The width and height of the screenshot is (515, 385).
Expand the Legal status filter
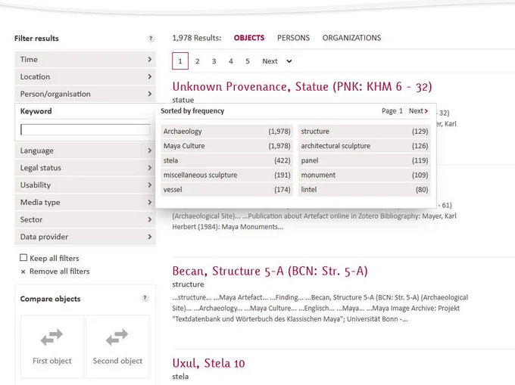point(85,168)
